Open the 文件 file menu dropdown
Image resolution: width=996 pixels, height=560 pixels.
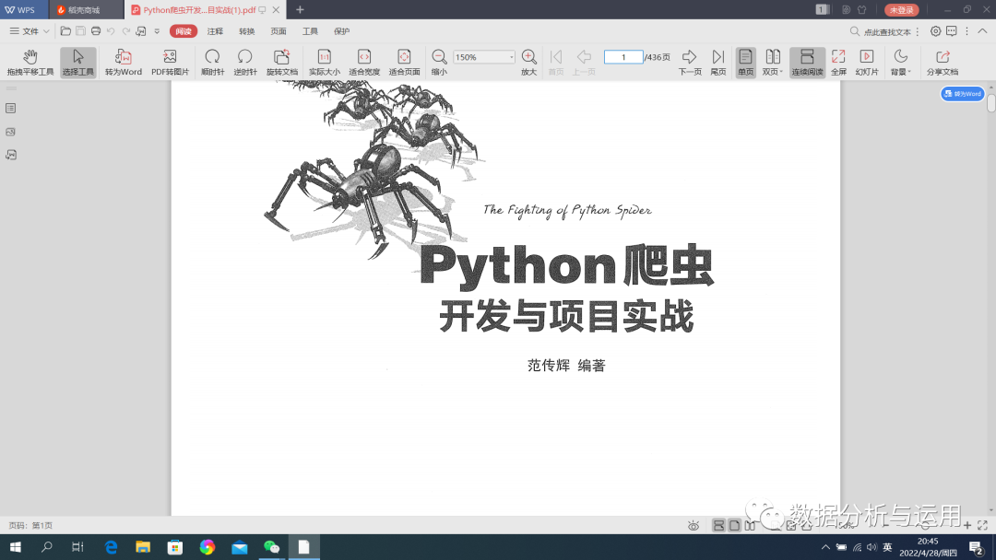click(30, 31)
